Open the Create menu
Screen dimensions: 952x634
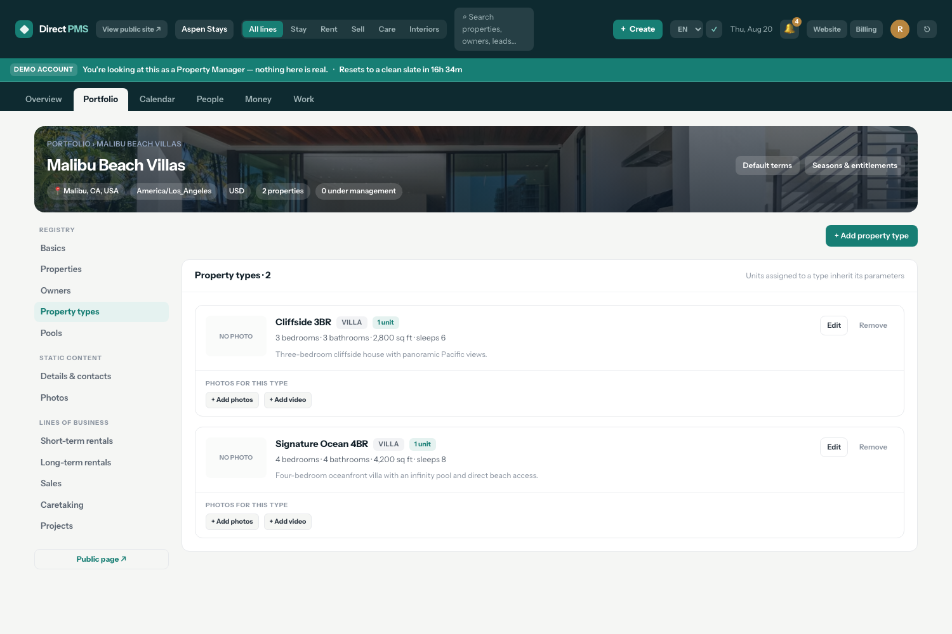click(638, 29)
